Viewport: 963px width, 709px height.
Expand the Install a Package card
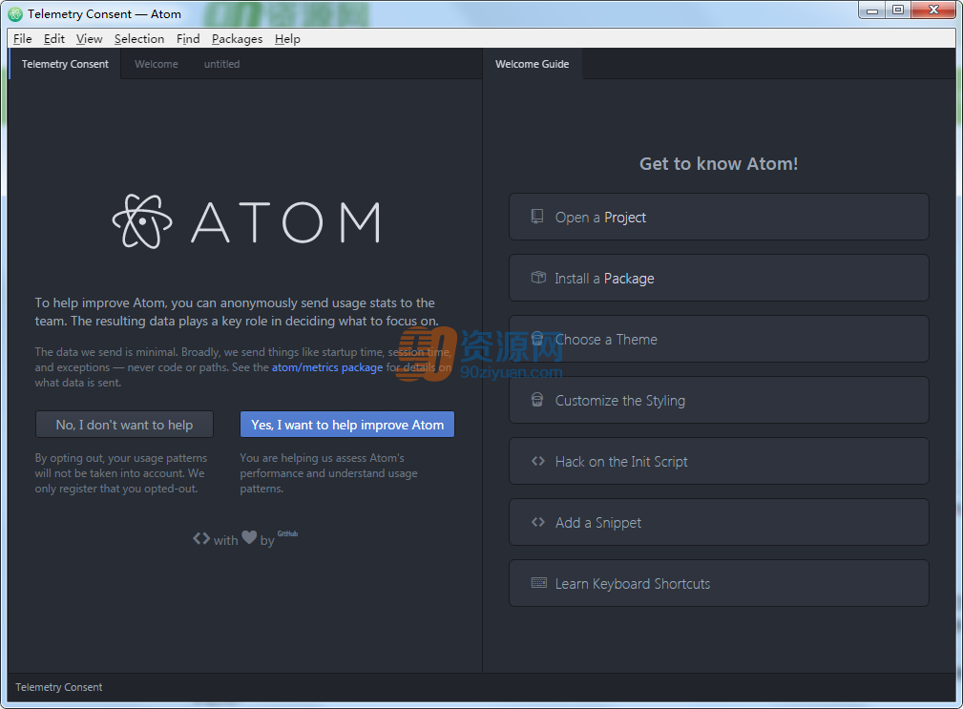point(719,278)
